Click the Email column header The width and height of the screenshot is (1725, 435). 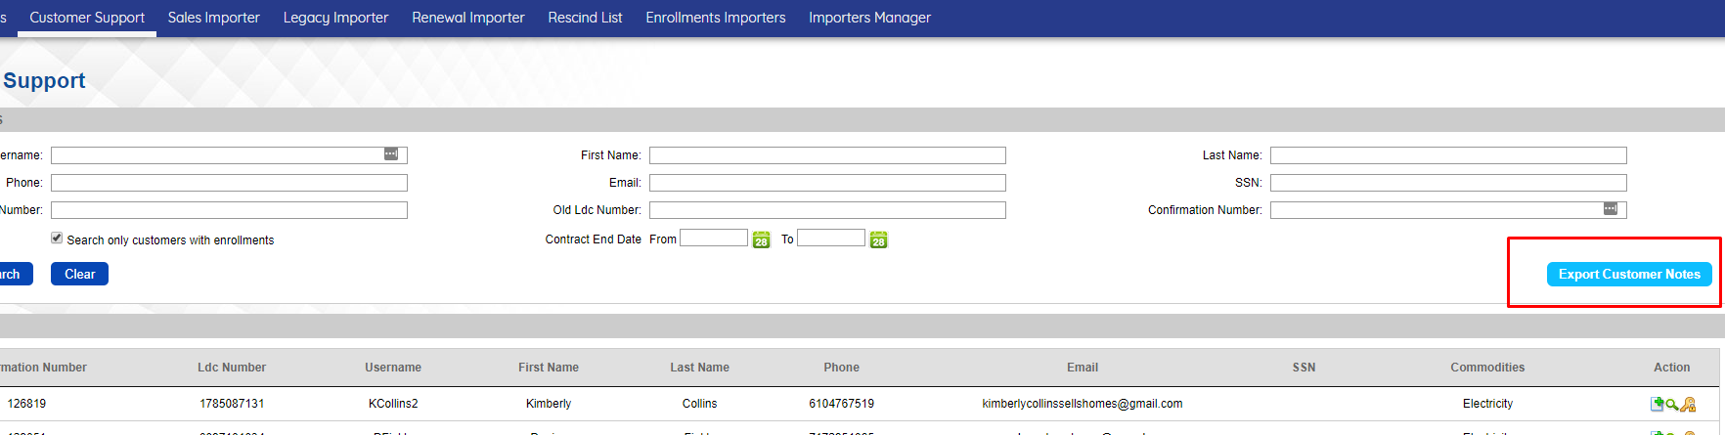coord(1083,368)
